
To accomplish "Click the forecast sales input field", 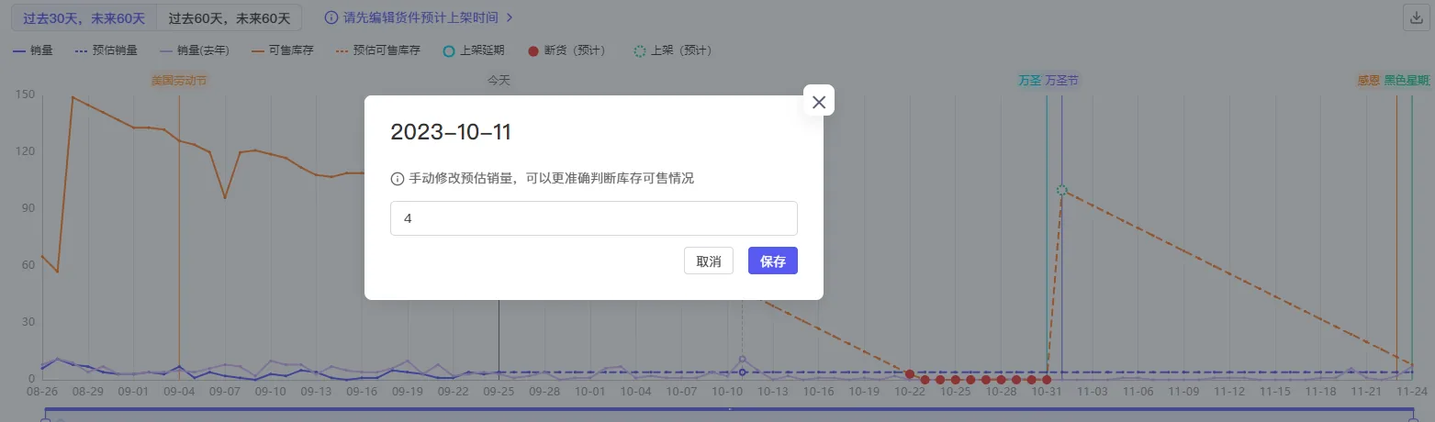I will point(593,218).
